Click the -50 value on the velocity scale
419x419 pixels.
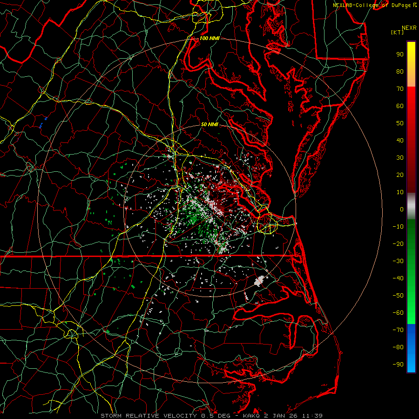pos(398,296)
